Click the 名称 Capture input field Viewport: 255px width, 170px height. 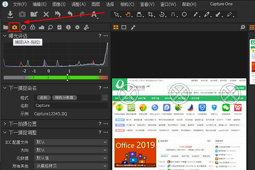tap(71, 105)
